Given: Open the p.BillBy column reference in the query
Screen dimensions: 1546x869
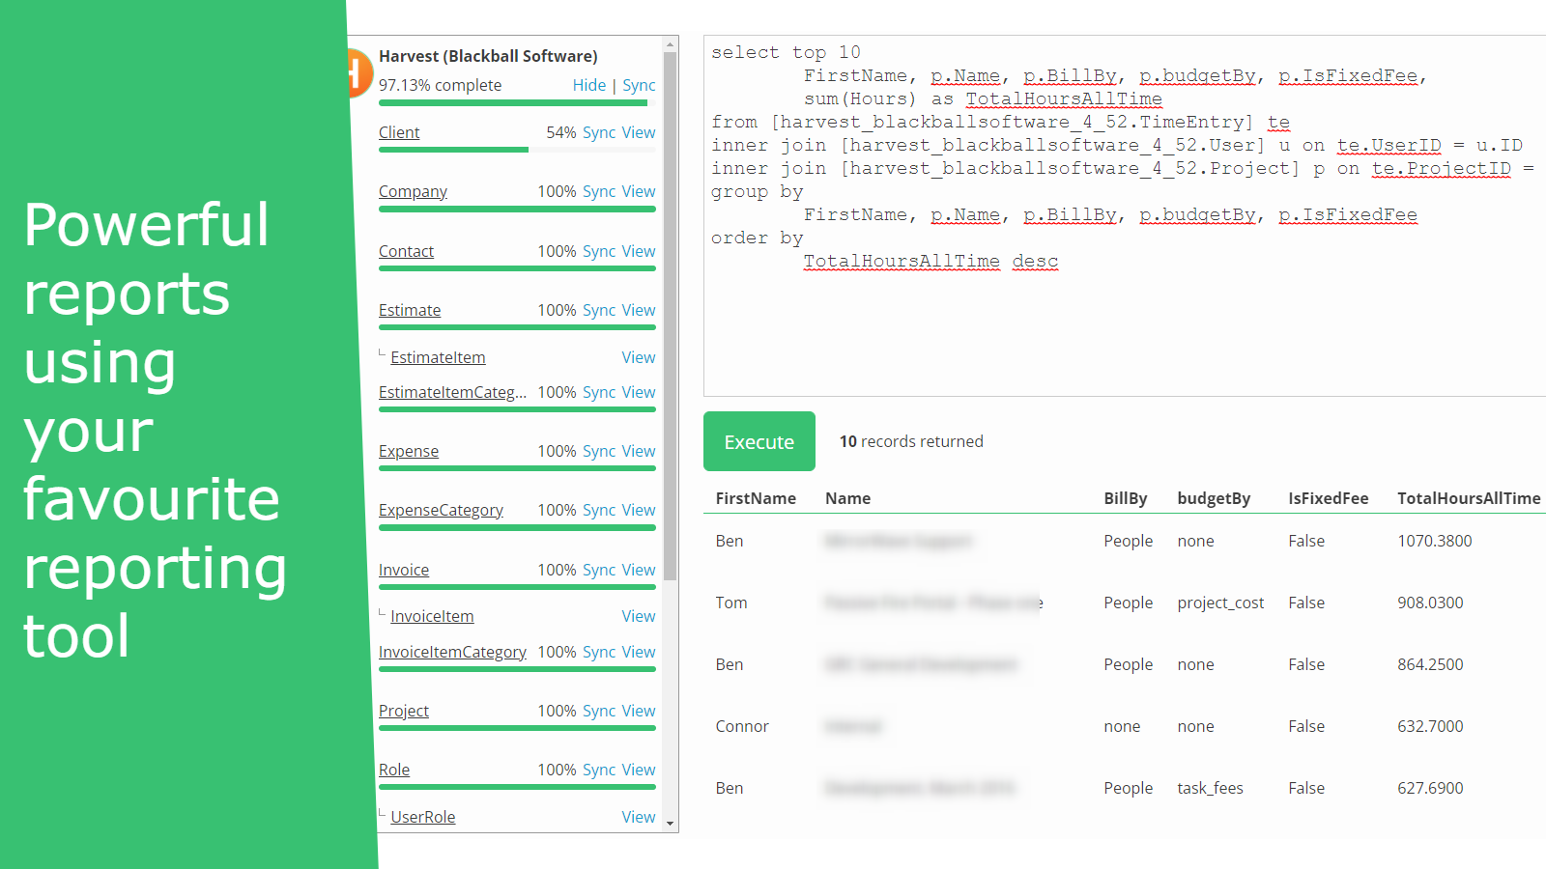Looking at the screenshot, I should point(1071,75).
